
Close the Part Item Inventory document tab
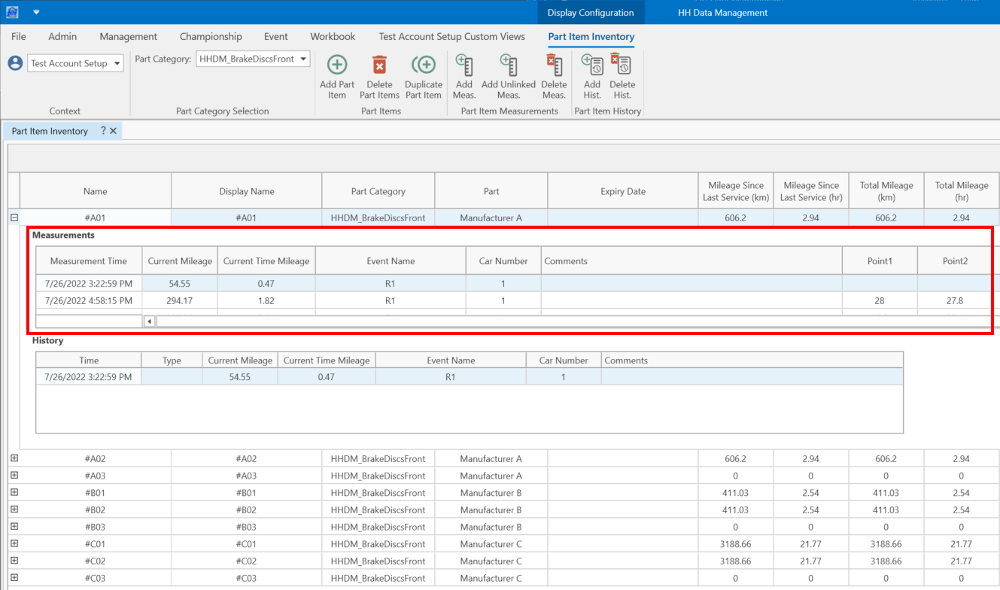(x=113, y=131)
